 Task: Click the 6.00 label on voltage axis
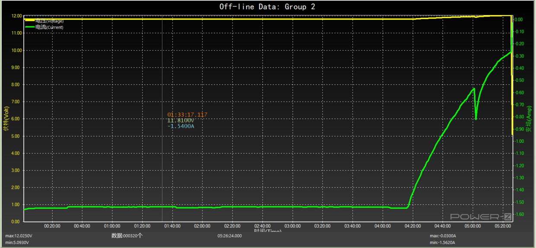click(x=15, y=119)
